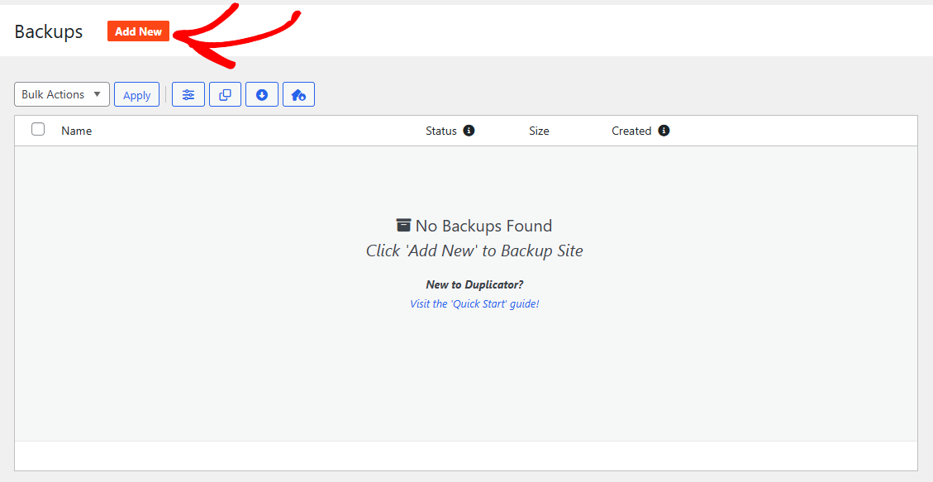933x482 pixels.
Task: Click the templates copy icon button
Action: coord(225,95)
